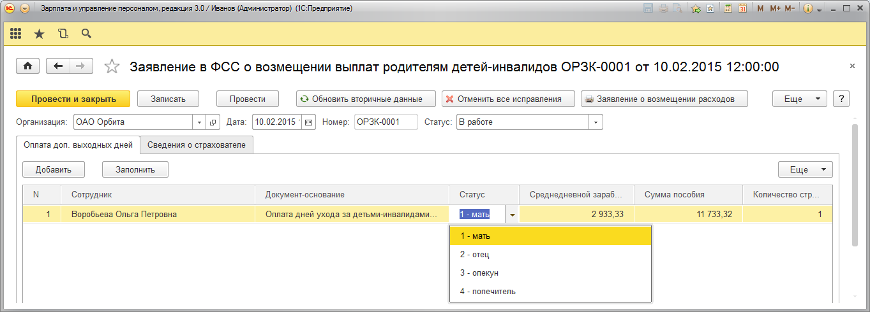
Task: Open the sections menu grid icon
Action: (x=16, y=34)
